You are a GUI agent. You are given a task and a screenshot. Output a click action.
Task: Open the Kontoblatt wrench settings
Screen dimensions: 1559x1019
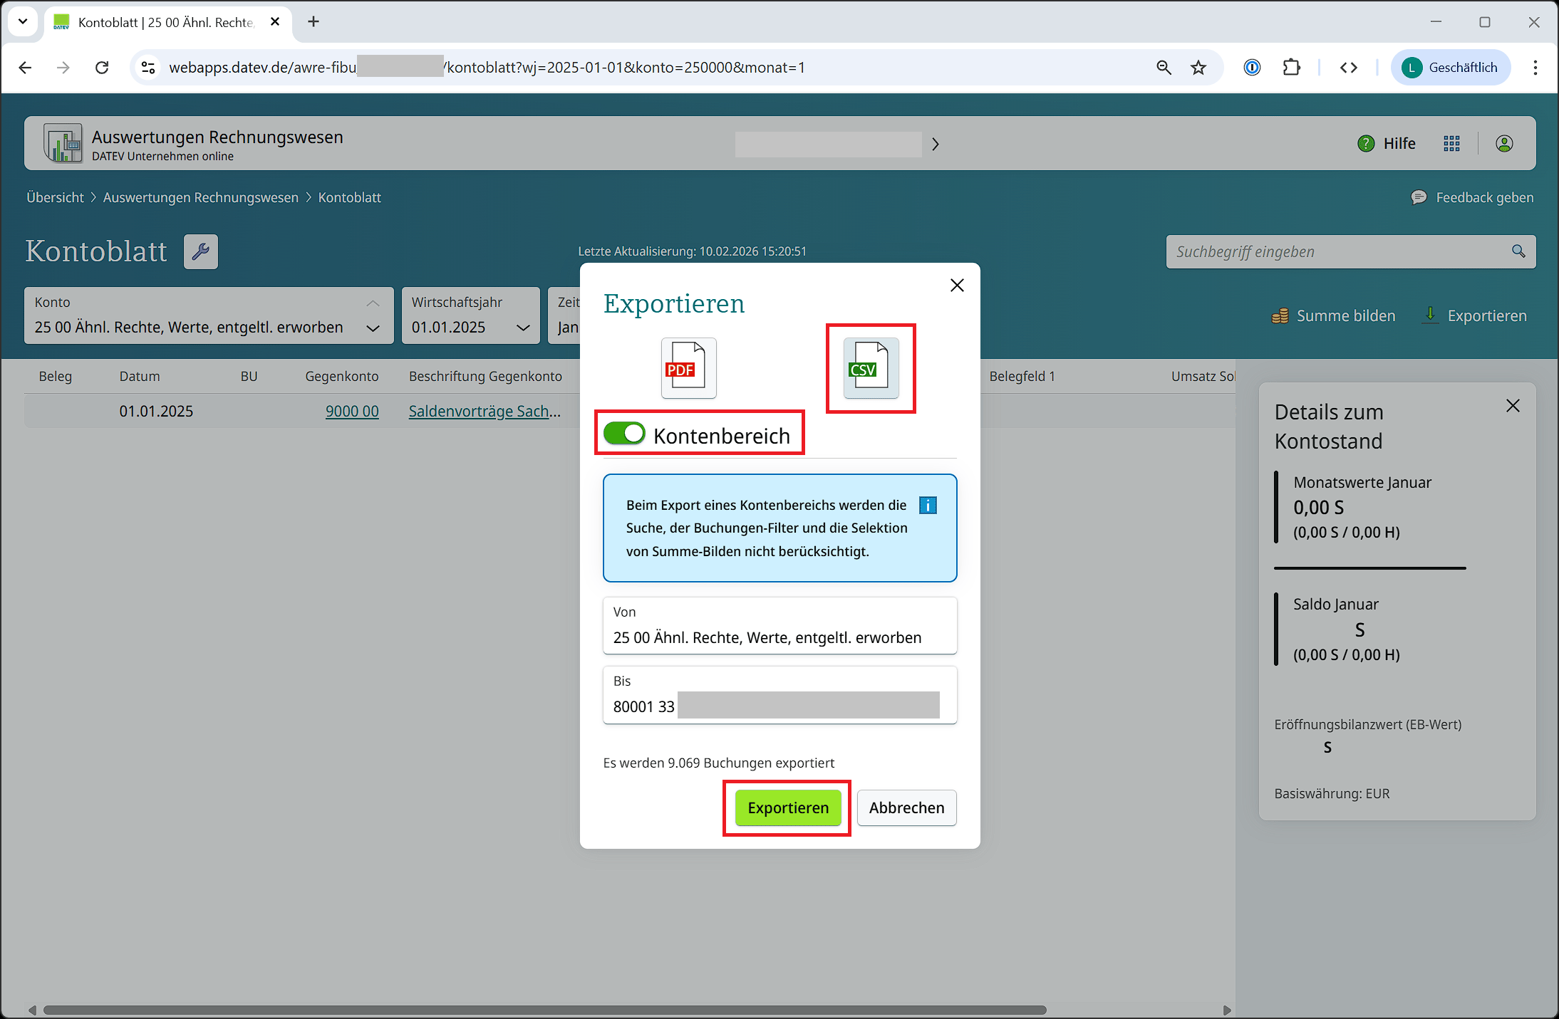201,251
